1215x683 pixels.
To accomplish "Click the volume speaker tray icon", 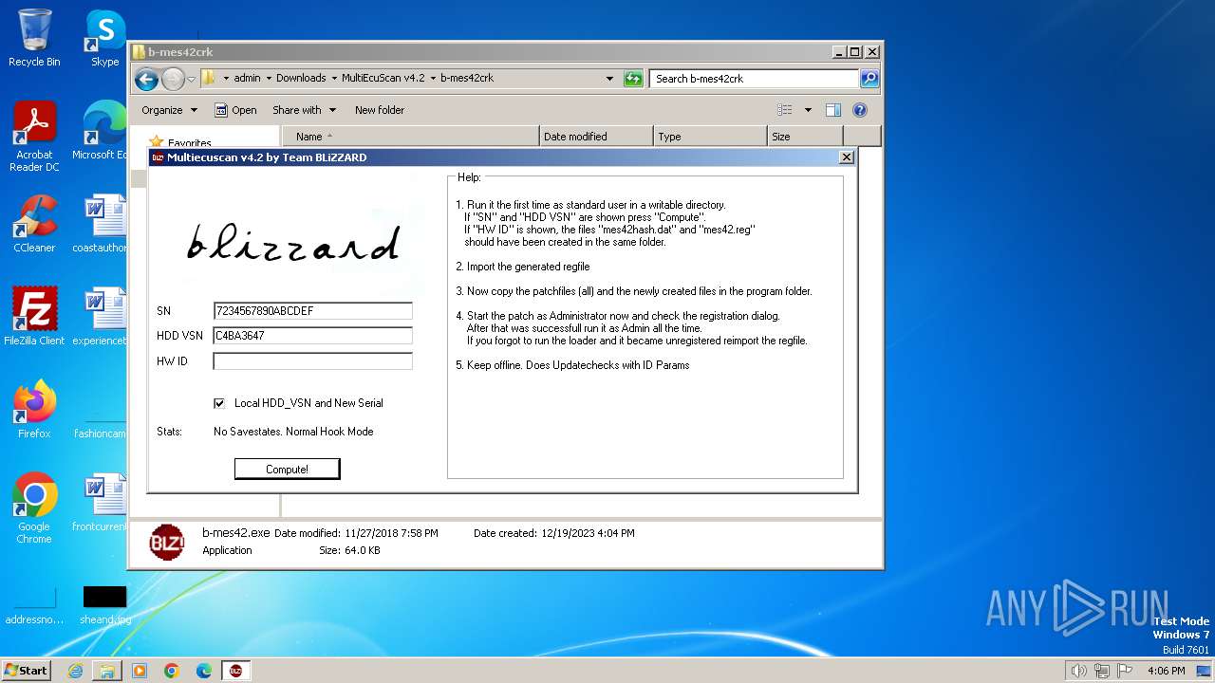I will [1078, 671].
